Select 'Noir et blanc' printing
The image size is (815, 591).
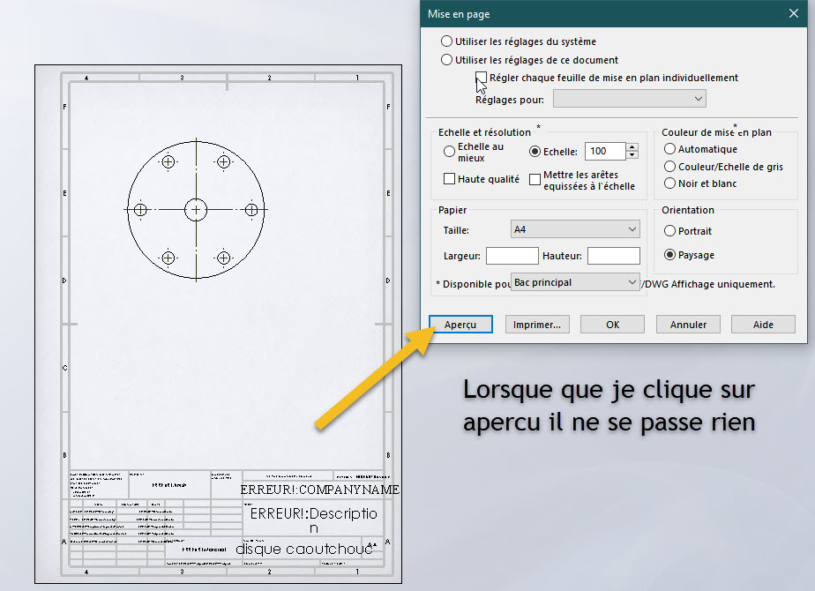670,183
